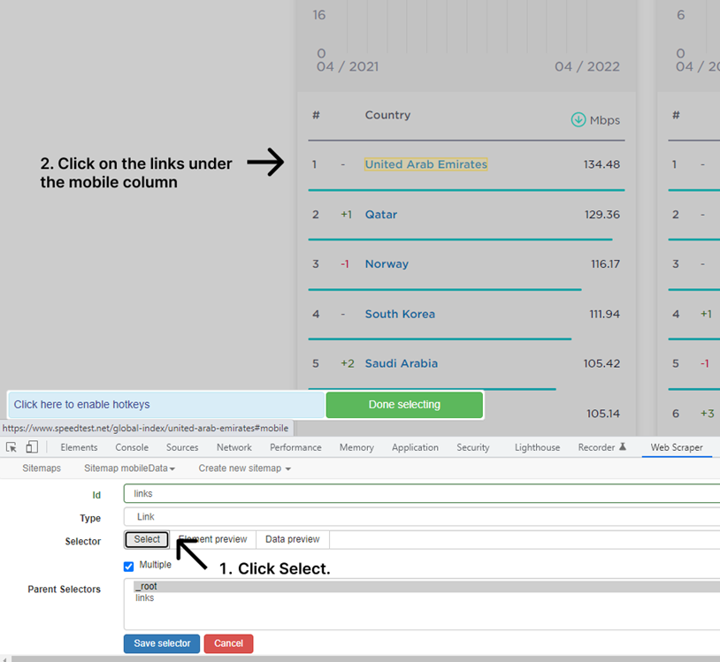The height and width of the screenshot is (662, 720).
Task: Open the Data preview button
Action: pos(292,539)
